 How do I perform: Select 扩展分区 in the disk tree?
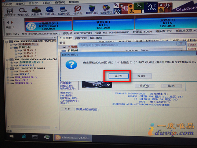tap(25, 47)
